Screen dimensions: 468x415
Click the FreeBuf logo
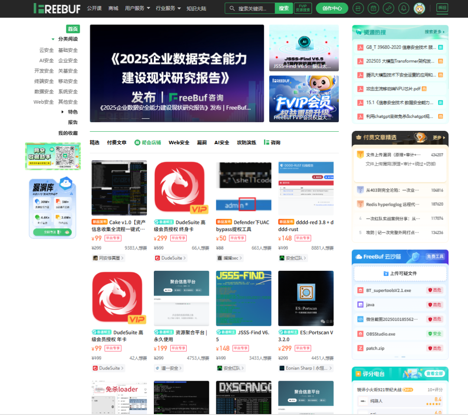coord(57,9)
